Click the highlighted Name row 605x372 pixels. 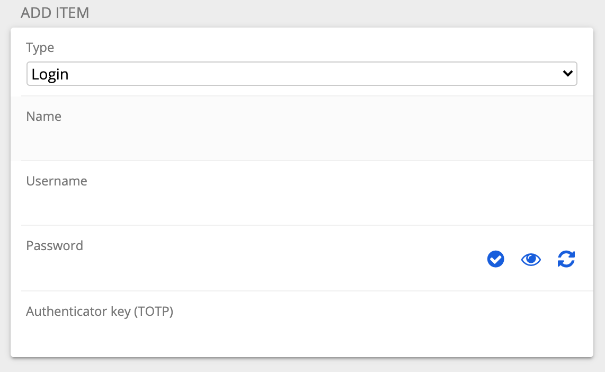[302, 128]
